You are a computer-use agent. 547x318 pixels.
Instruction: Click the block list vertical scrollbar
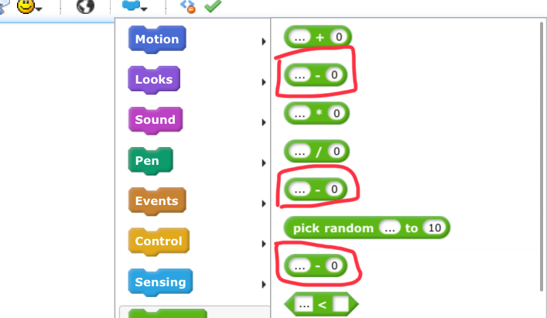[x=542, y=157]
